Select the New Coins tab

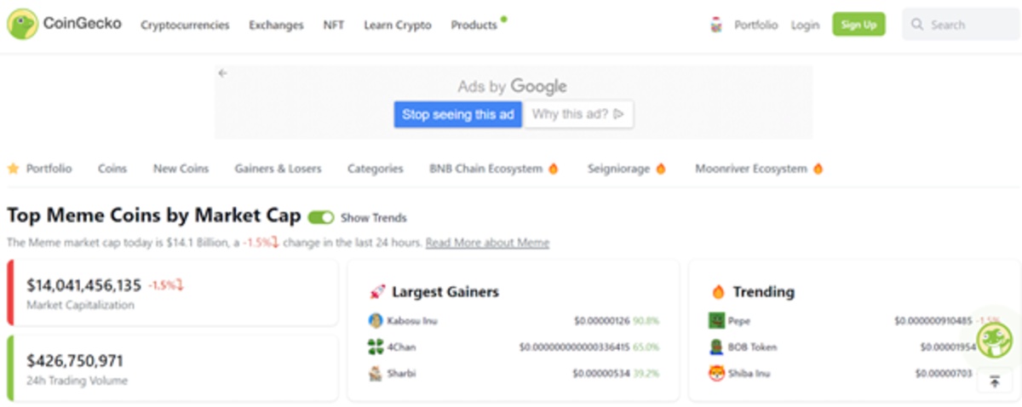(181, 169)
